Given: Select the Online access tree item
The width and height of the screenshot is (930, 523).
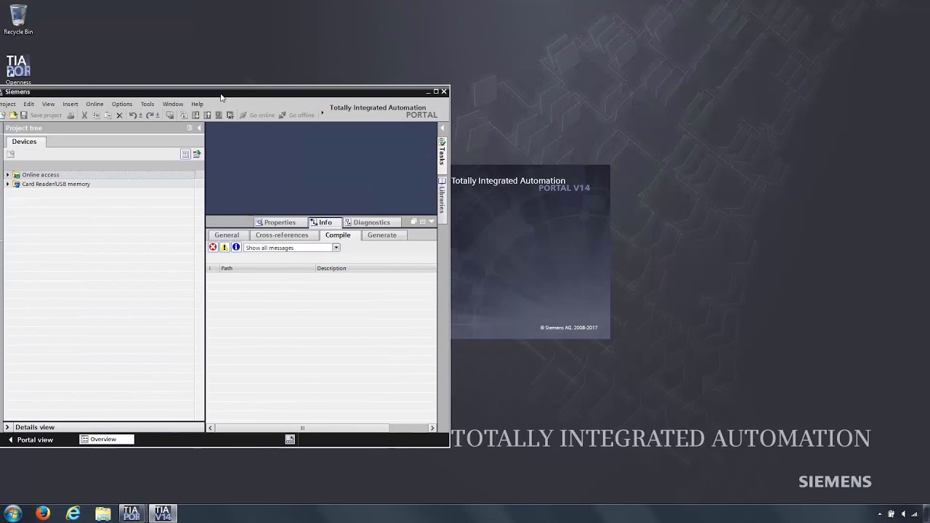Looking at the screenshot, I should pos(40,175).
